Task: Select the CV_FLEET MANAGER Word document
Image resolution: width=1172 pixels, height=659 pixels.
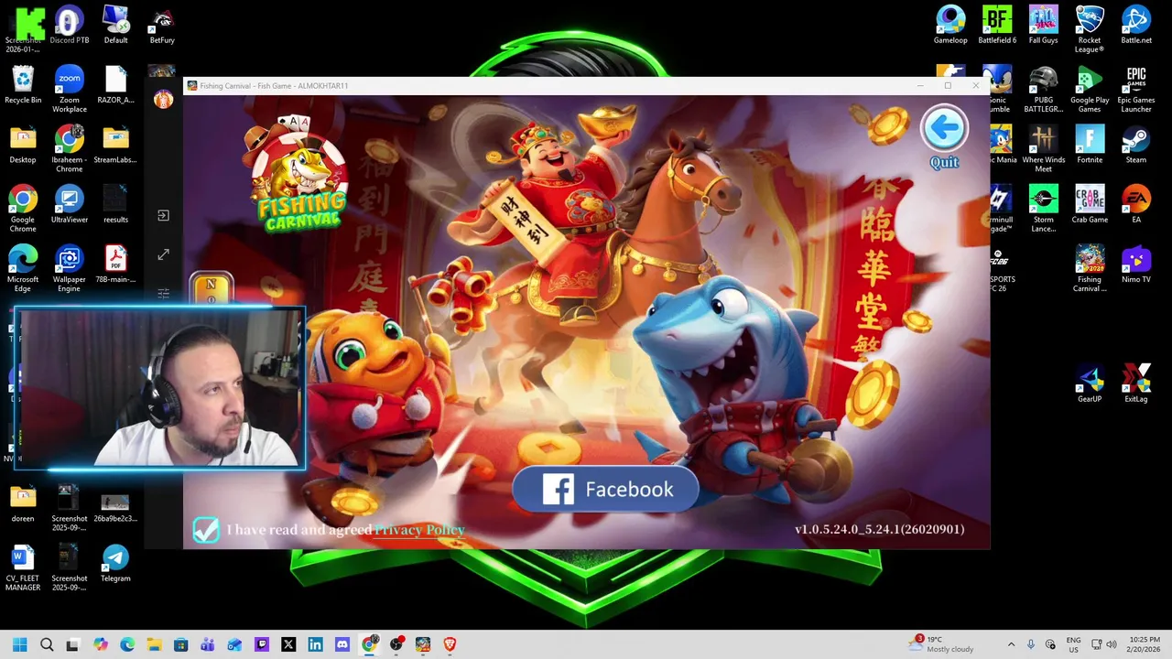Action: (x=23, y=567)
